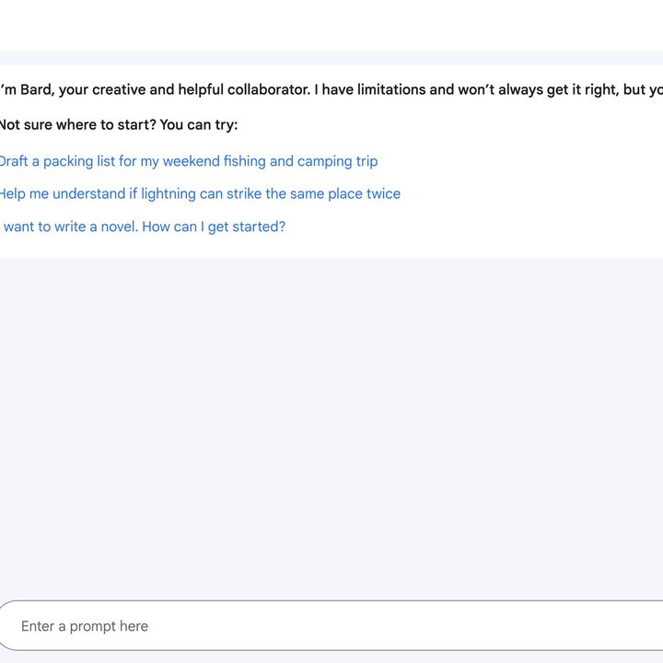The width and height of the screenshot is (663, 663).
Task: Click 'Not sure where to start?' text
Action: [x=77, y=124]
